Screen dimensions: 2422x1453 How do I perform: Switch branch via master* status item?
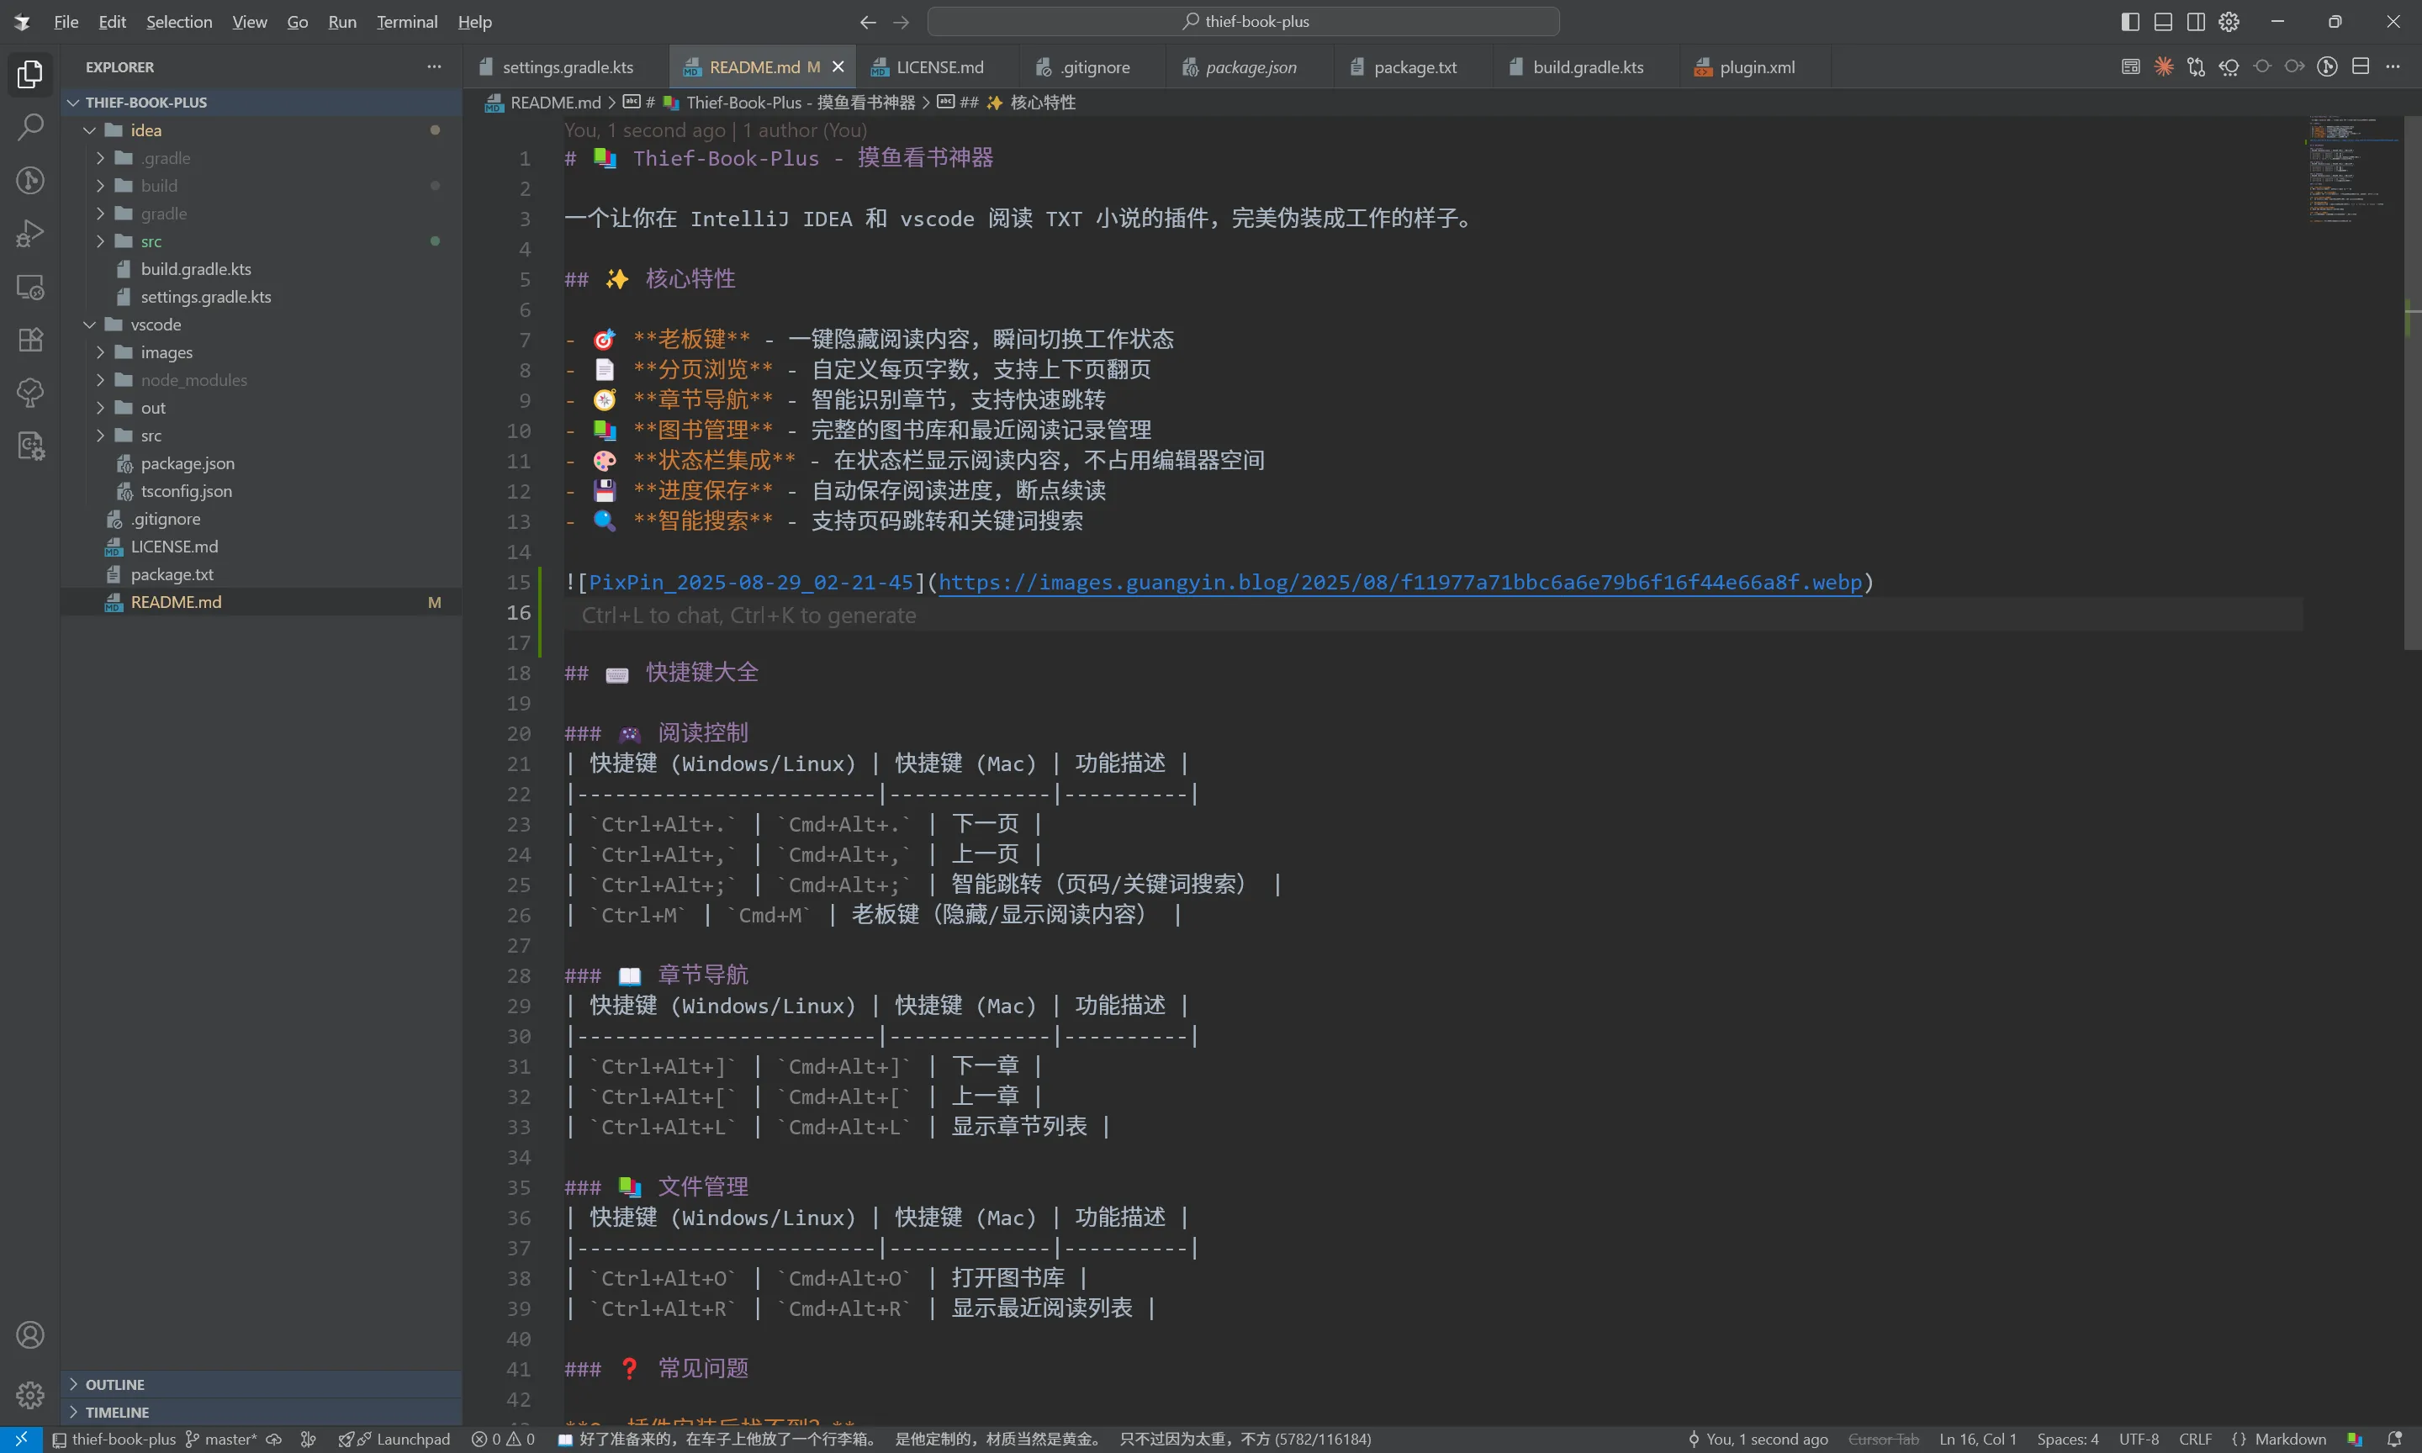click(x=221, y=1440)
